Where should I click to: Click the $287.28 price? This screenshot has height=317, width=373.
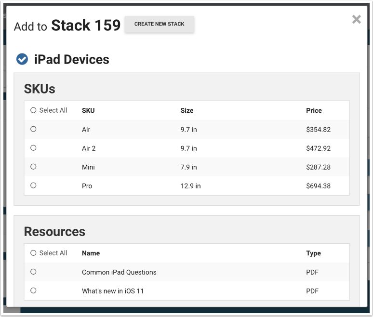tap(318, 167)
